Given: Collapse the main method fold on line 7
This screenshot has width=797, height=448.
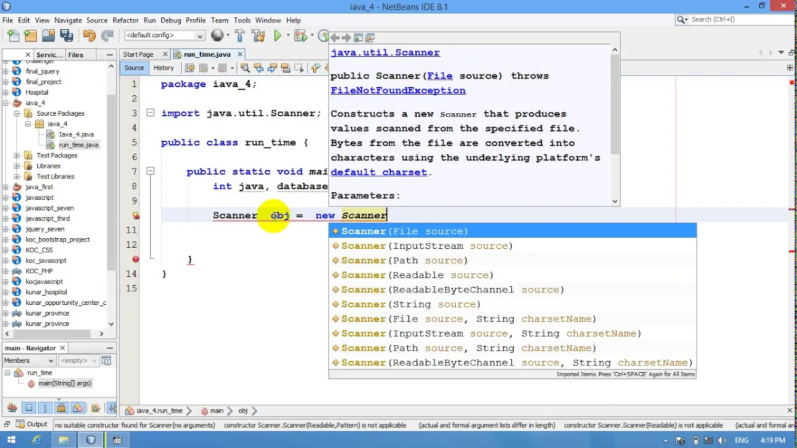Looking at the screenshot, I should coord(150,171).
